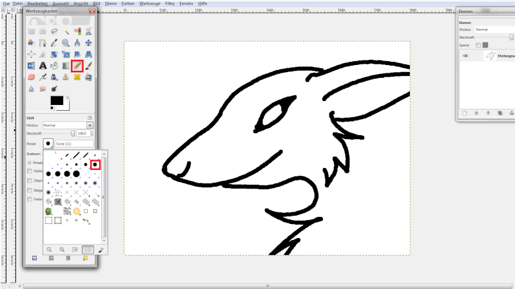Image resolution: width=515 pixels, height=289 pixels.
Task: Zoom in the brush previews
Action: (62, 250)
